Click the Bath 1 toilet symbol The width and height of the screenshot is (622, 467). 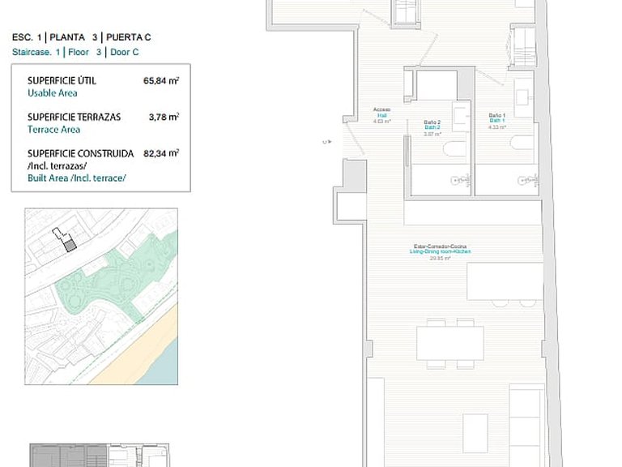[x=523, y=143]
